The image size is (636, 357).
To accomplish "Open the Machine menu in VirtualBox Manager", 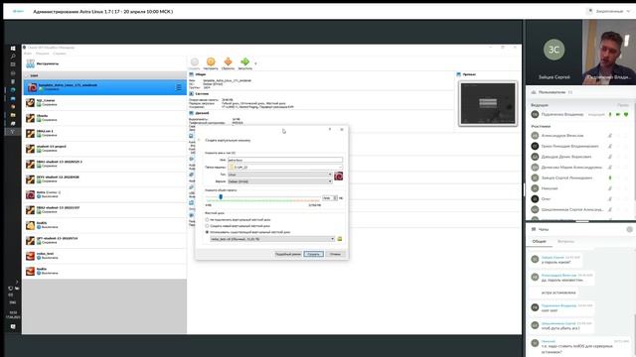I will click(42, 54).
